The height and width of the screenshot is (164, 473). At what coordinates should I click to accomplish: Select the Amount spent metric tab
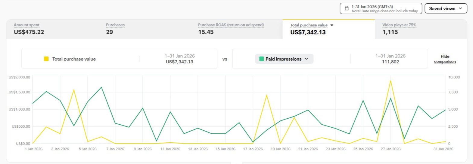coord(29,29)
